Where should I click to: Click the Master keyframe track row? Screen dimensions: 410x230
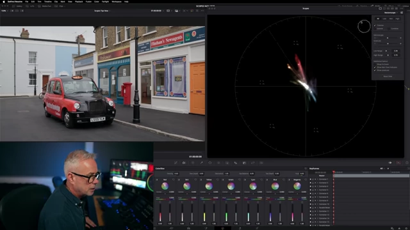[x=359, y=176]
